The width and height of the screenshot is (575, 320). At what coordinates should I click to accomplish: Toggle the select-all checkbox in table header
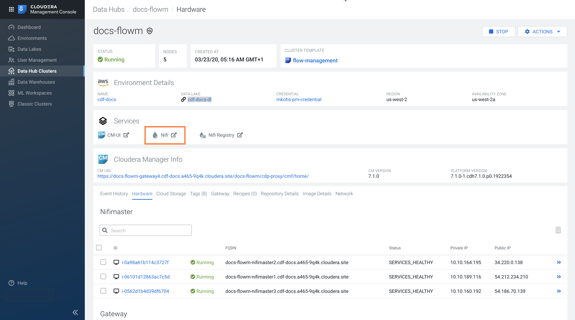click(x=99, y=248)
